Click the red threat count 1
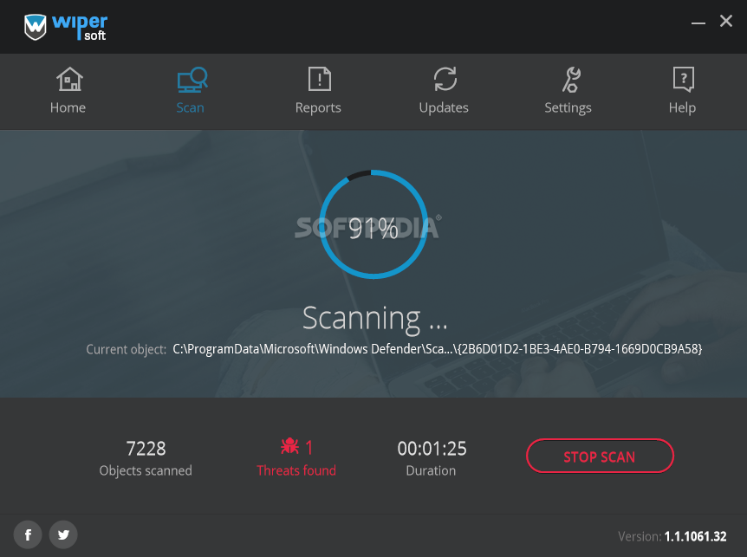Image resolution: width=747 pixels, height=557 pixels. click(309, 448)
